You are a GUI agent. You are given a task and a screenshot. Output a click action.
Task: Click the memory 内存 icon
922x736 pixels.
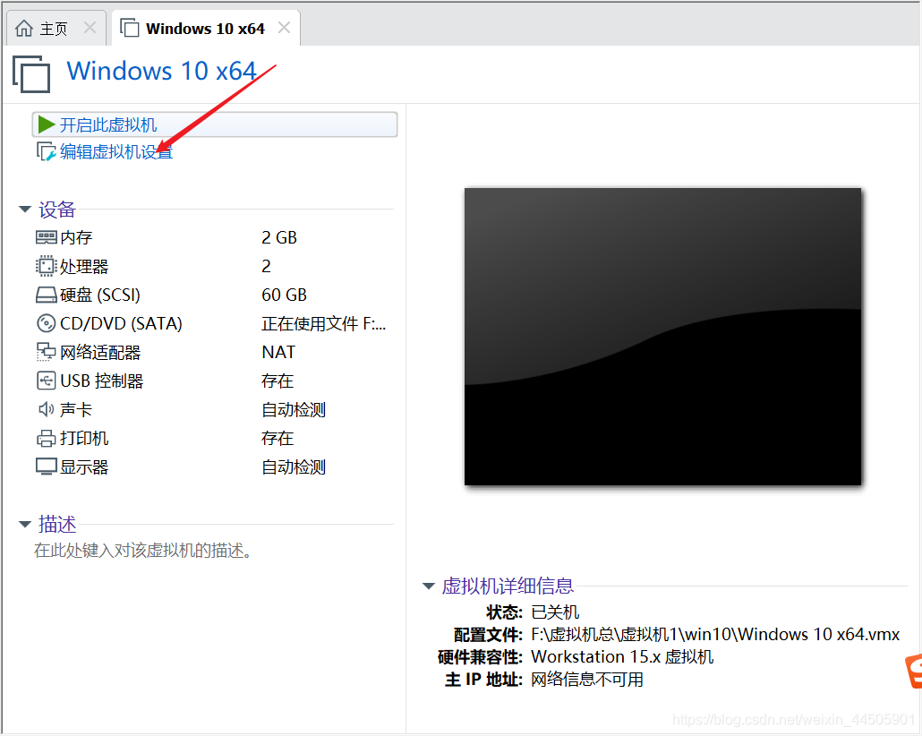tap(47, 237)
